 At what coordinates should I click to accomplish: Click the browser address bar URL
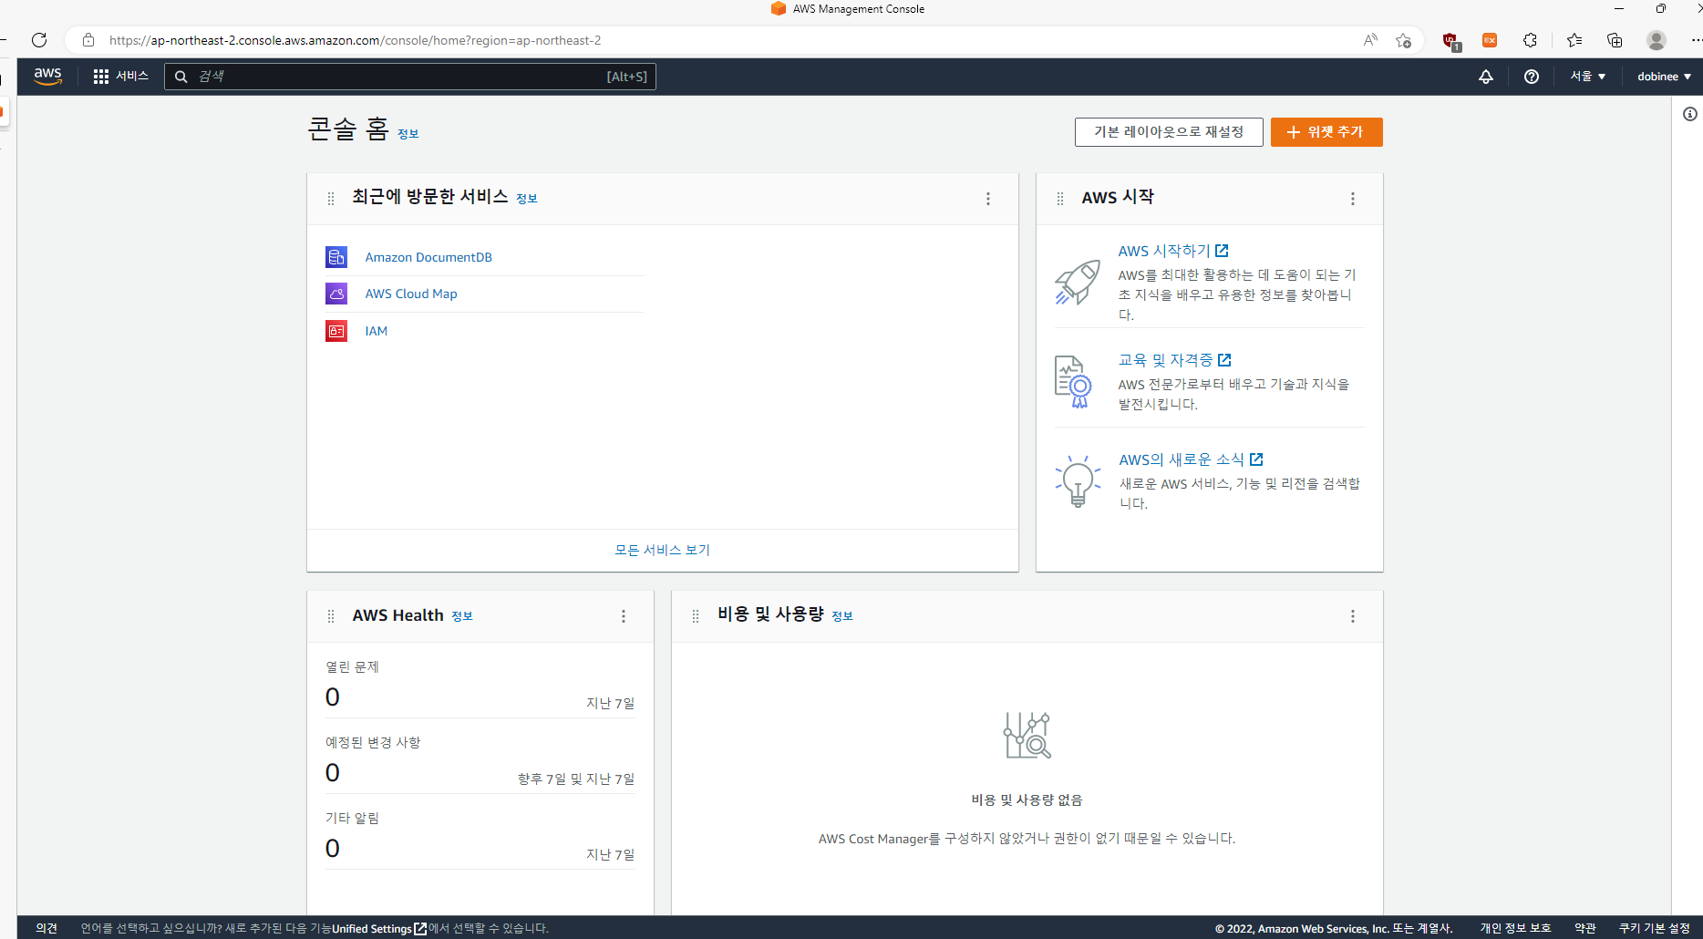point(356,40)
